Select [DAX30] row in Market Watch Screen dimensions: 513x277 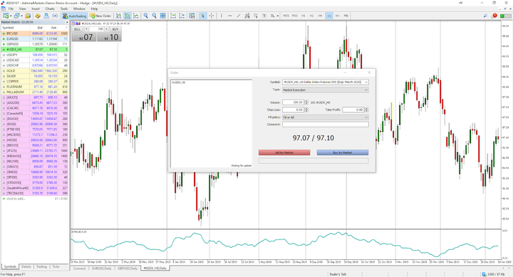34,119
